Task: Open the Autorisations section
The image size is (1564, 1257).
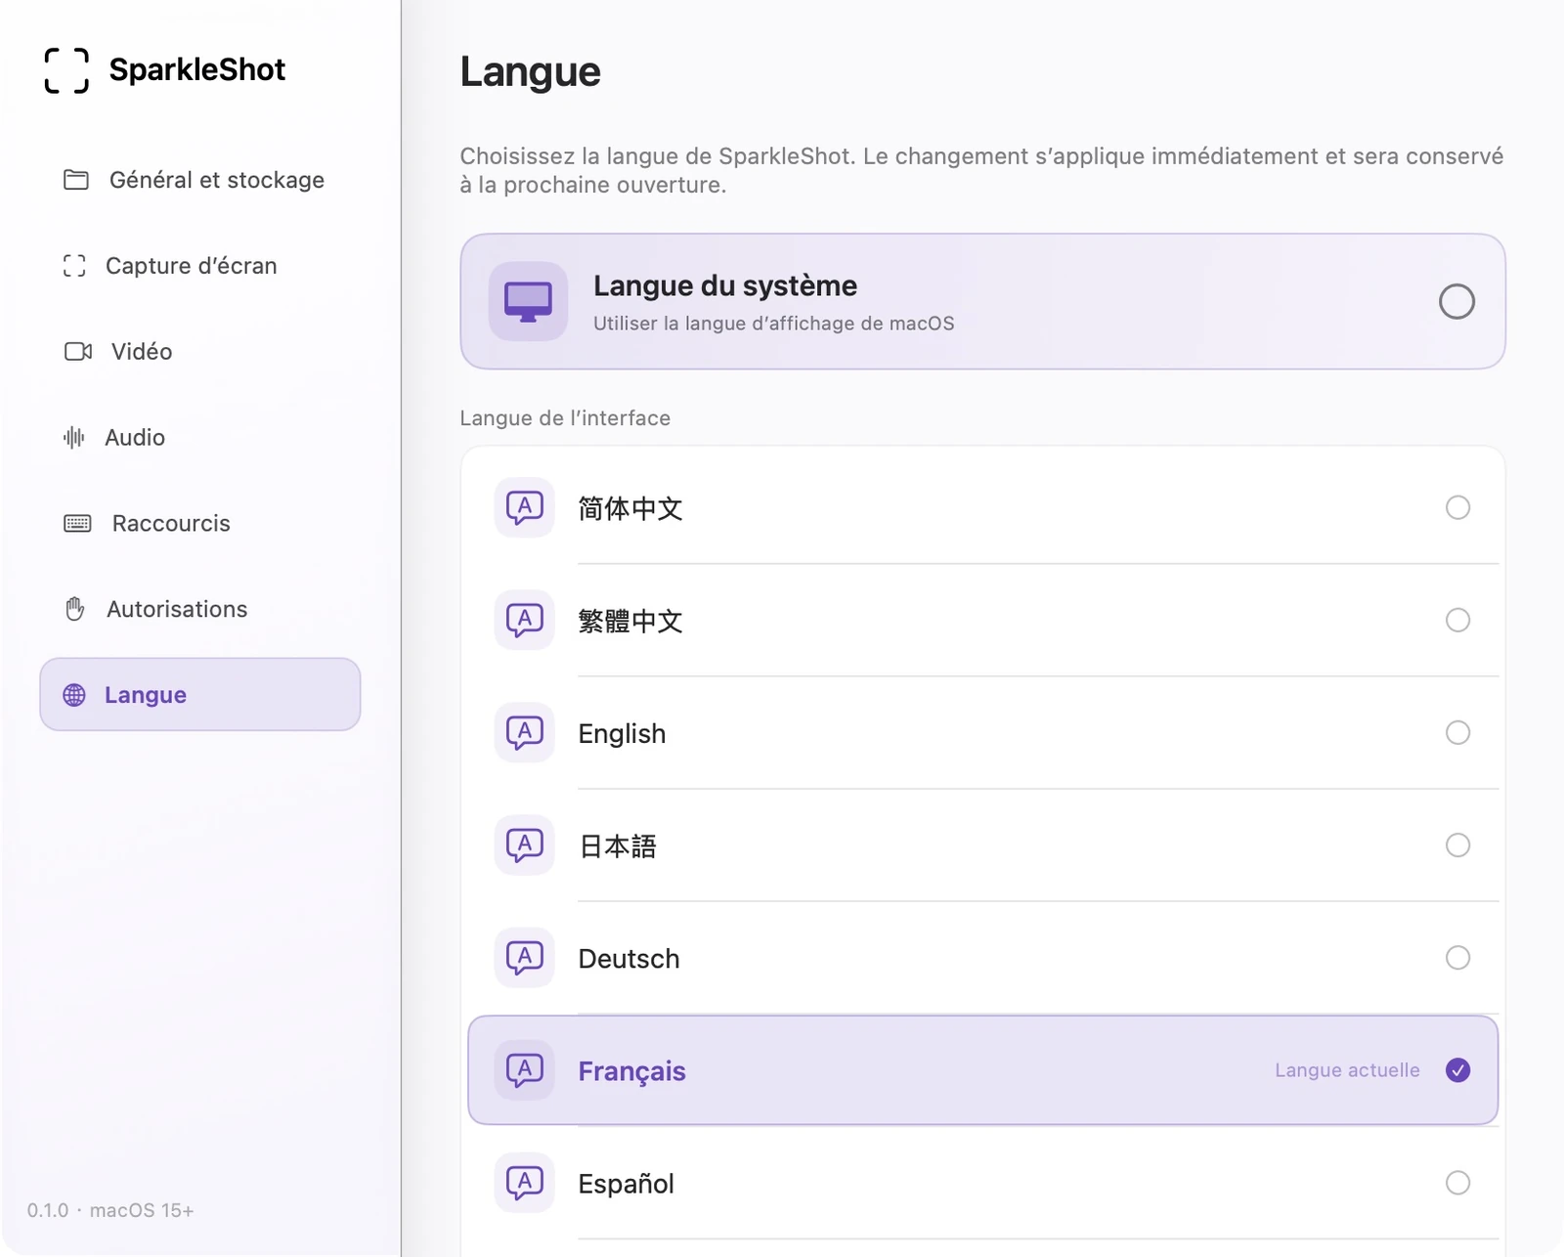Action: coord(200,609)
